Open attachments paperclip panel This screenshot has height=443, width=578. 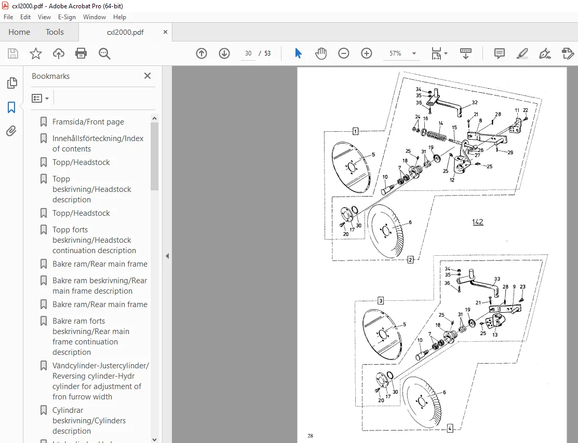(x=11, y=131)
